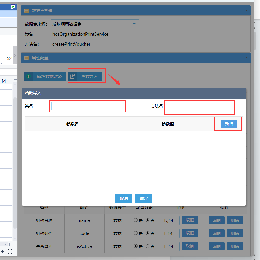Click 取消 to cancel function import

coord(124,198)
